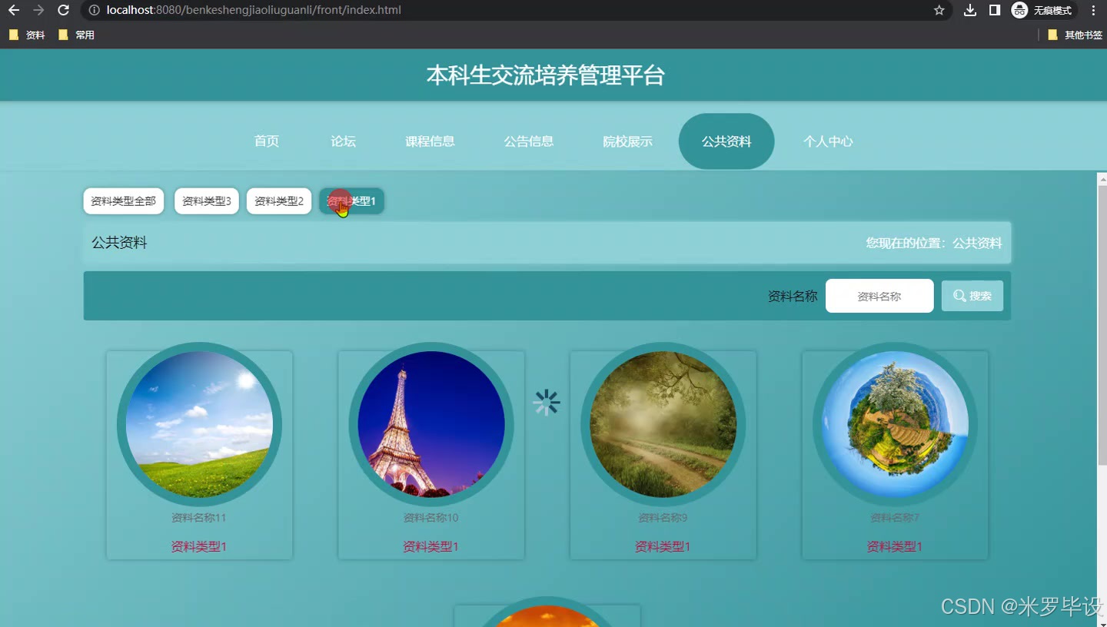Open the Chrome three-dot menu

1093,10
